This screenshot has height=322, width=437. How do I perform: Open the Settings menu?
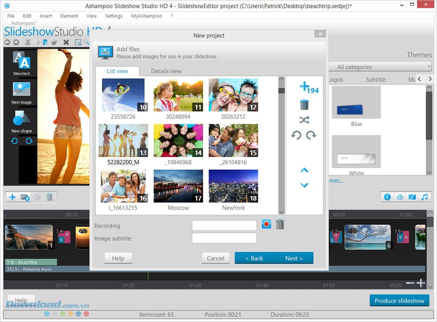pos(114,16)
